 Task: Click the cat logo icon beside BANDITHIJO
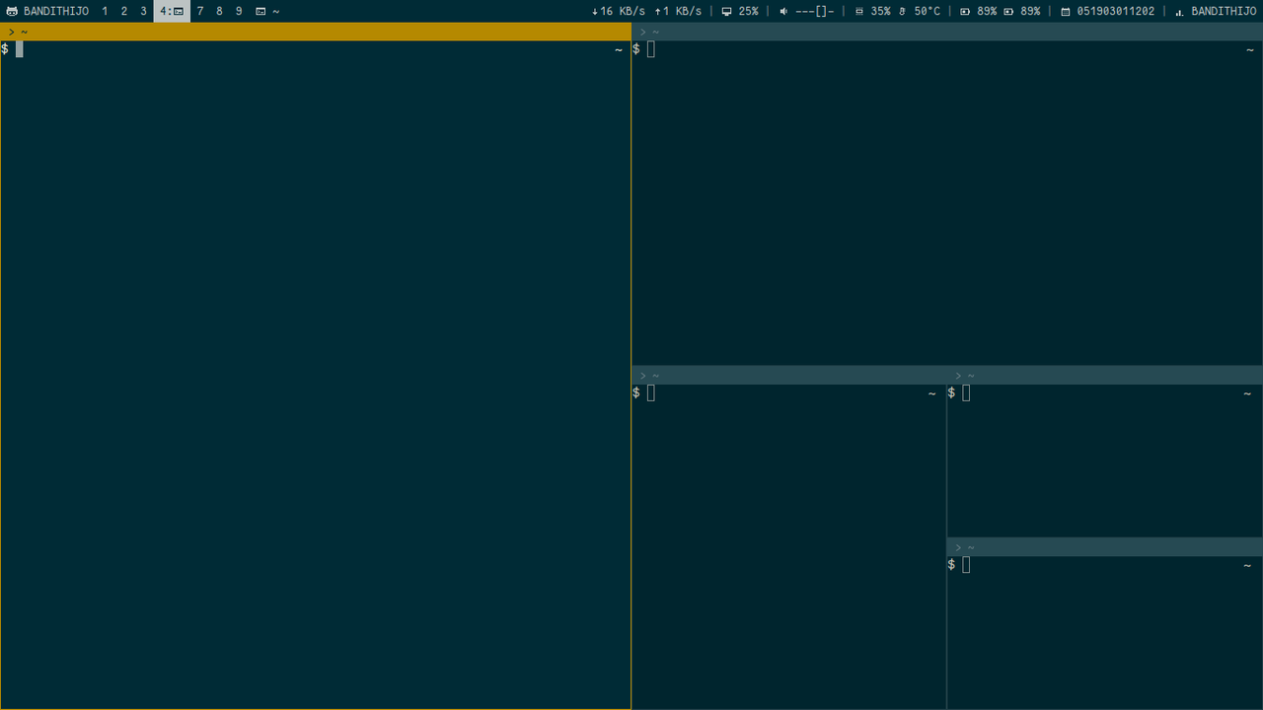point(12,12)
